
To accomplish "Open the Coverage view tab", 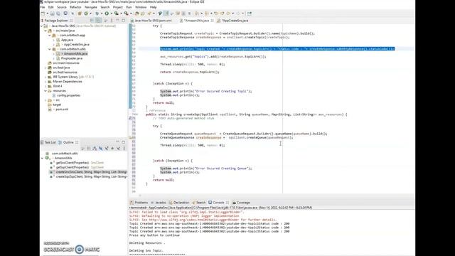I will (x=241, y=203).
